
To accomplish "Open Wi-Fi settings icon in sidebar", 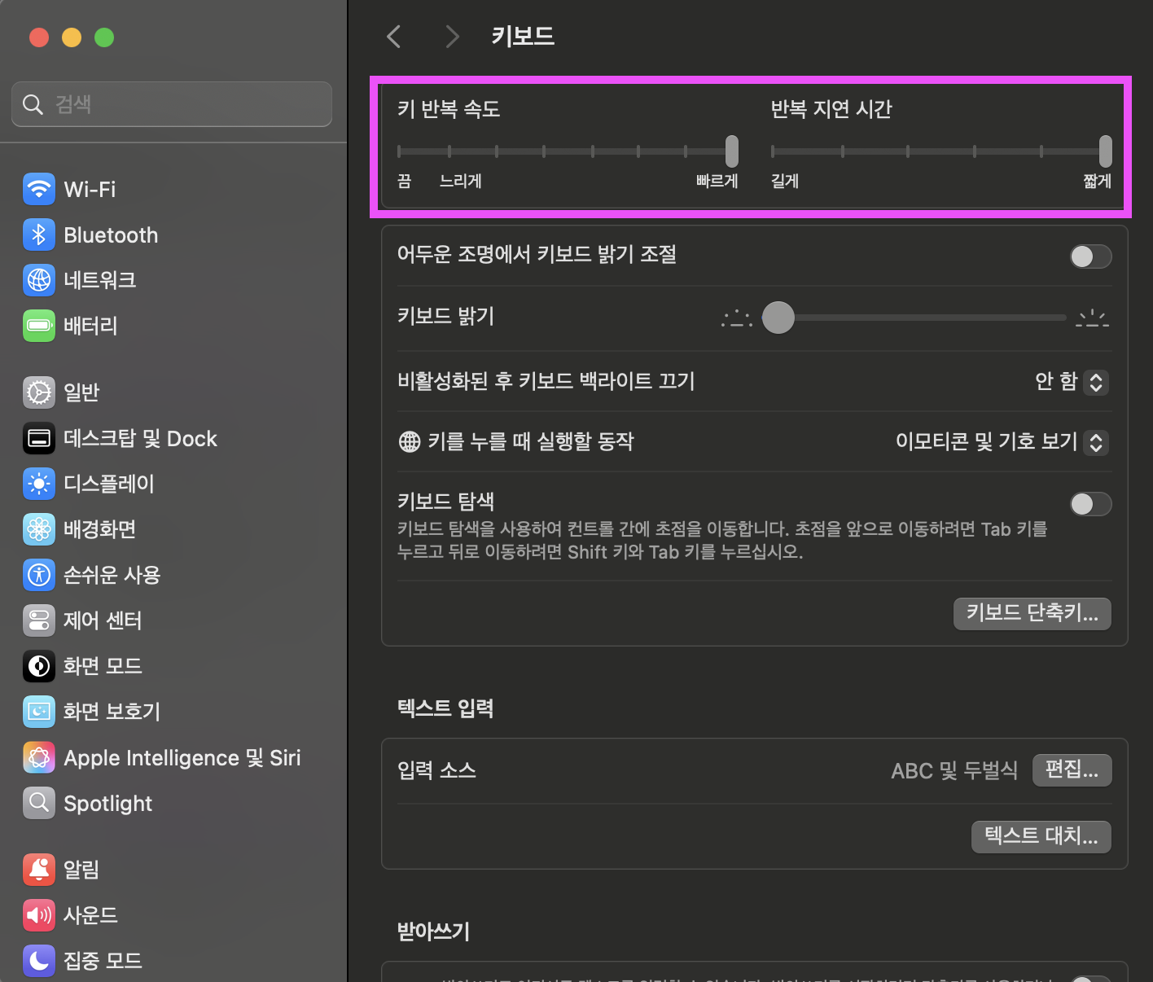I will pos(39,189).
